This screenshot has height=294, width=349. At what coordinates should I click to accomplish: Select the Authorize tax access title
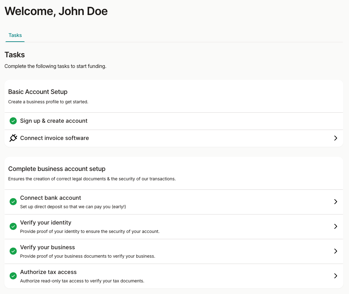coord(48,272)
